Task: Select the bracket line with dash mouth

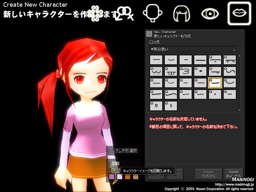Action: [215, 60]
